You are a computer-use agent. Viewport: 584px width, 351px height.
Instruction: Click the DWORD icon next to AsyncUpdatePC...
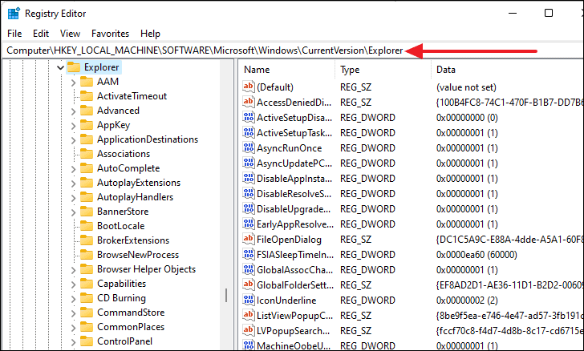pyautogui.click(x=249, y=163)
